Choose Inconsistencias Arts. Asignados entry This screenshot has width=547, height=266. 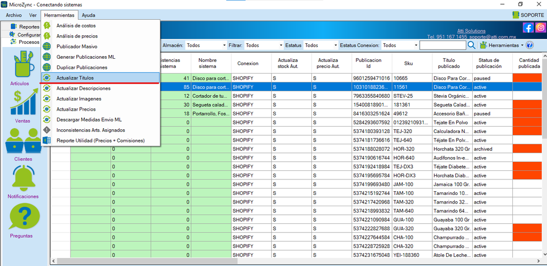[100, 130]
